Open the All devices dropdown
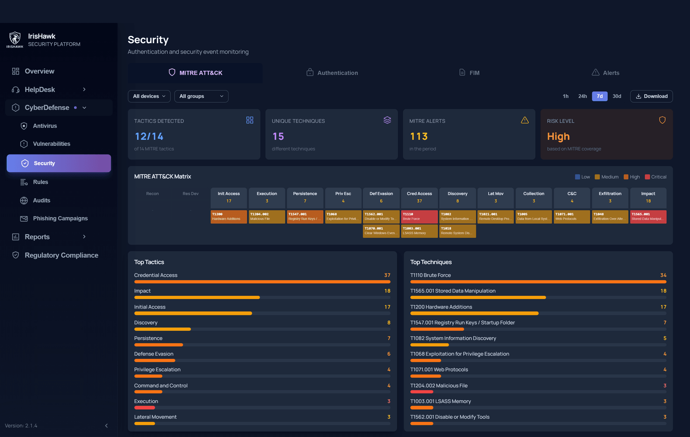 point(149,96)
